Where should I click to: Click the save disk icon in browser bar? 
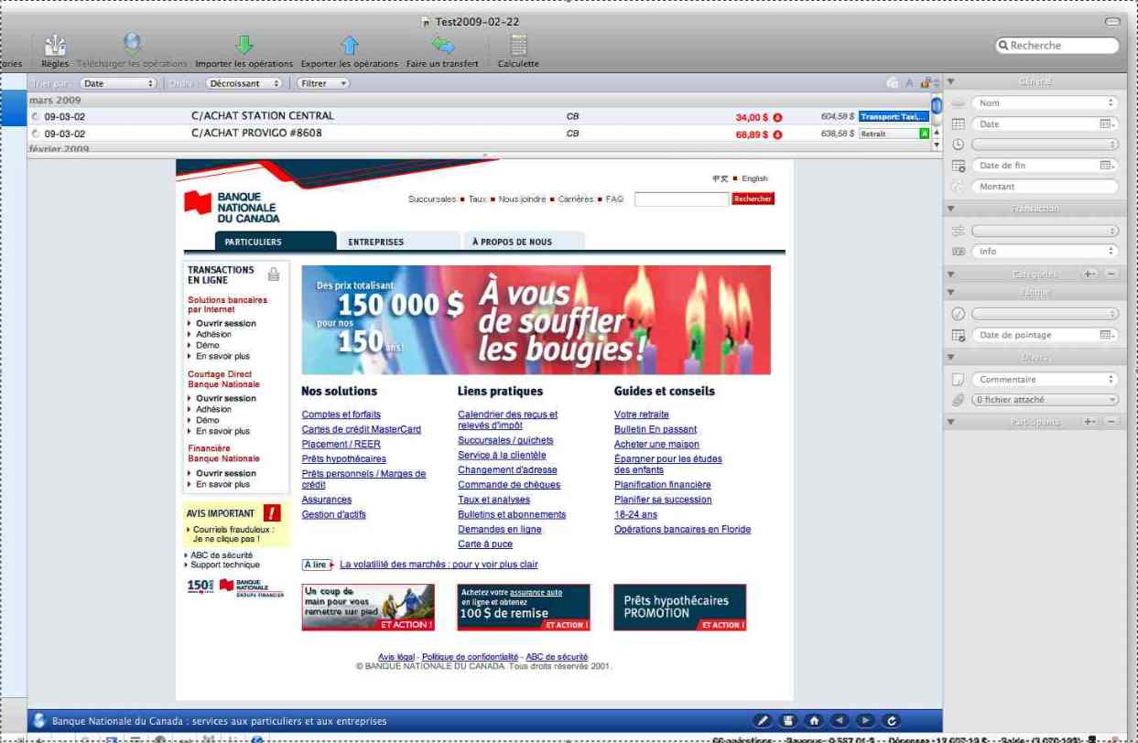[787, 721]
